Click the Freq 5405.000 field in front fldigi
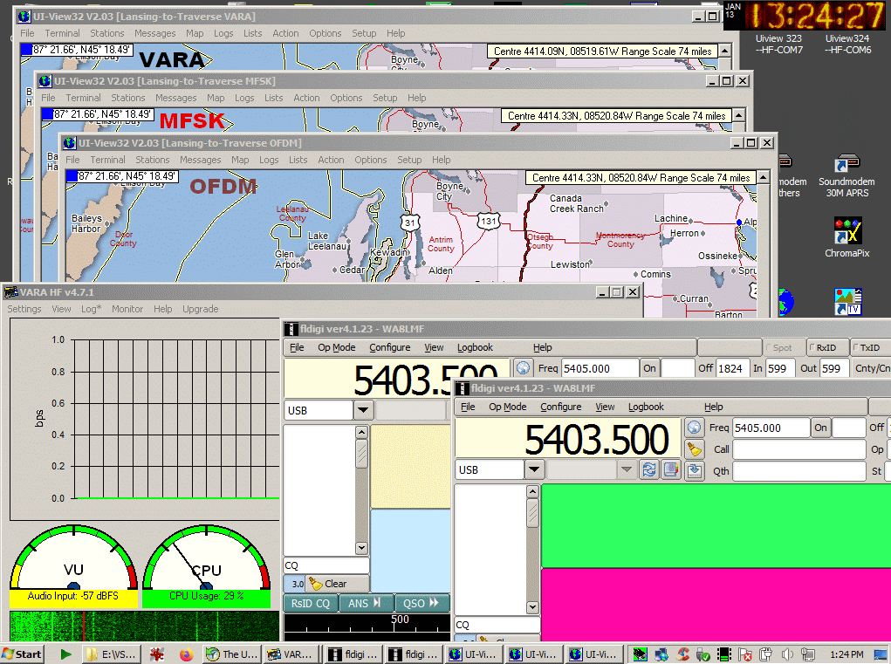 (771, 428)
